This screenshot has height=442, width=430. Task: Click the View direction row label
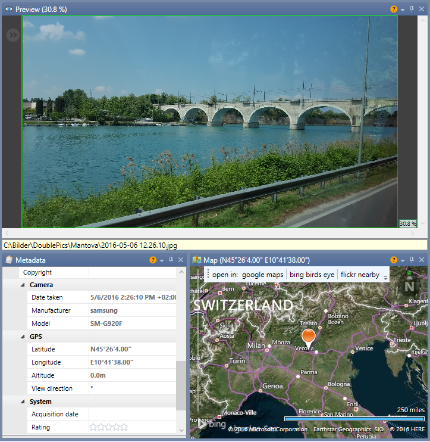(x=52, y=388)
